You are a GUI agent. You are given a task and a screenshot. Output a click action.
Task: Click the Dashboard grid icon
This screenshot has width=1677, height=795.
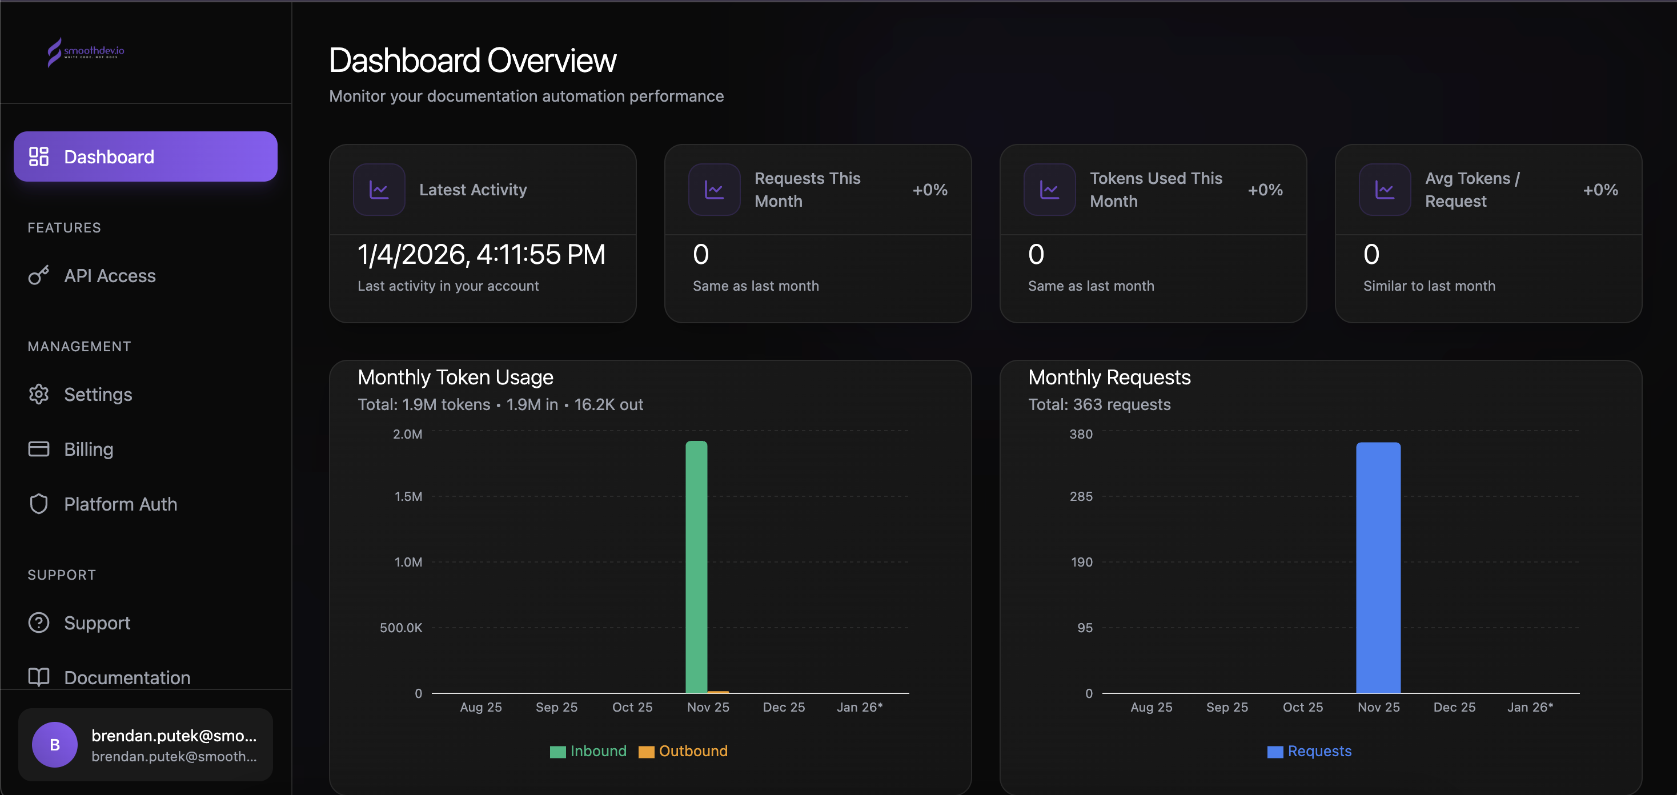(38, 156)
